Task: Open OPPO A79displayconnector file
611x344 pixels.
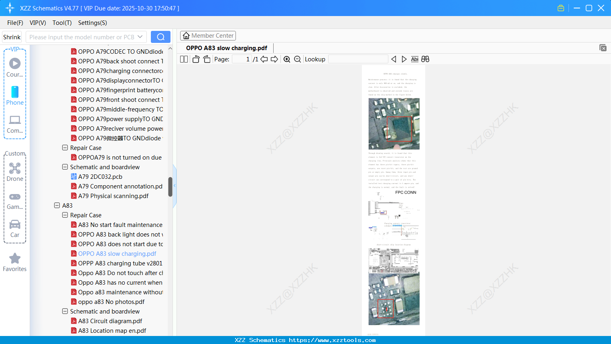Action: [117, 81]
